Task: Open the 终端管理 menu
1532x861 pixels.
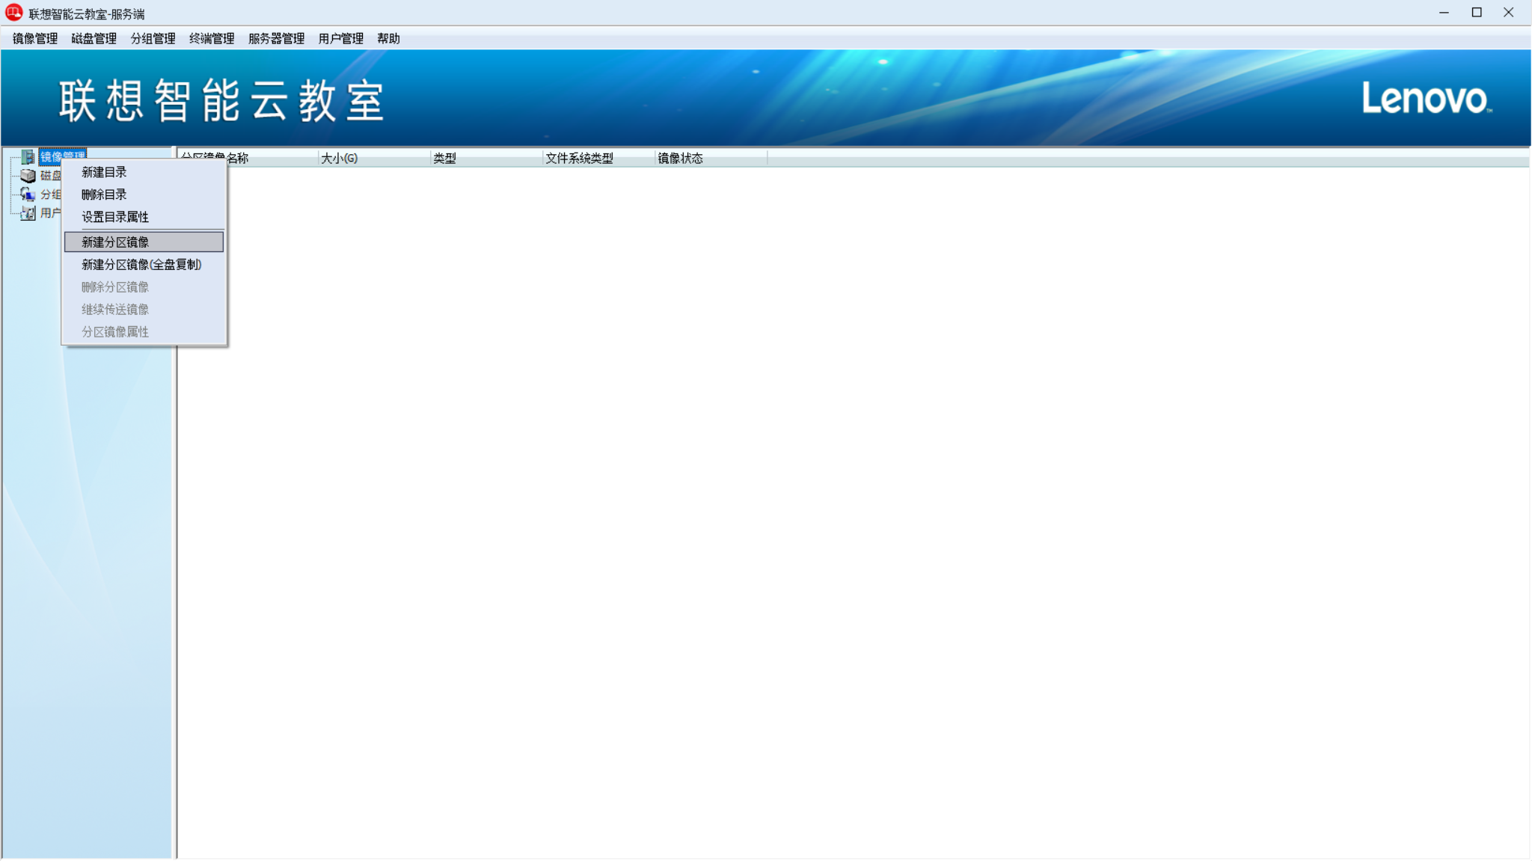Action: (x=212, y=39)
